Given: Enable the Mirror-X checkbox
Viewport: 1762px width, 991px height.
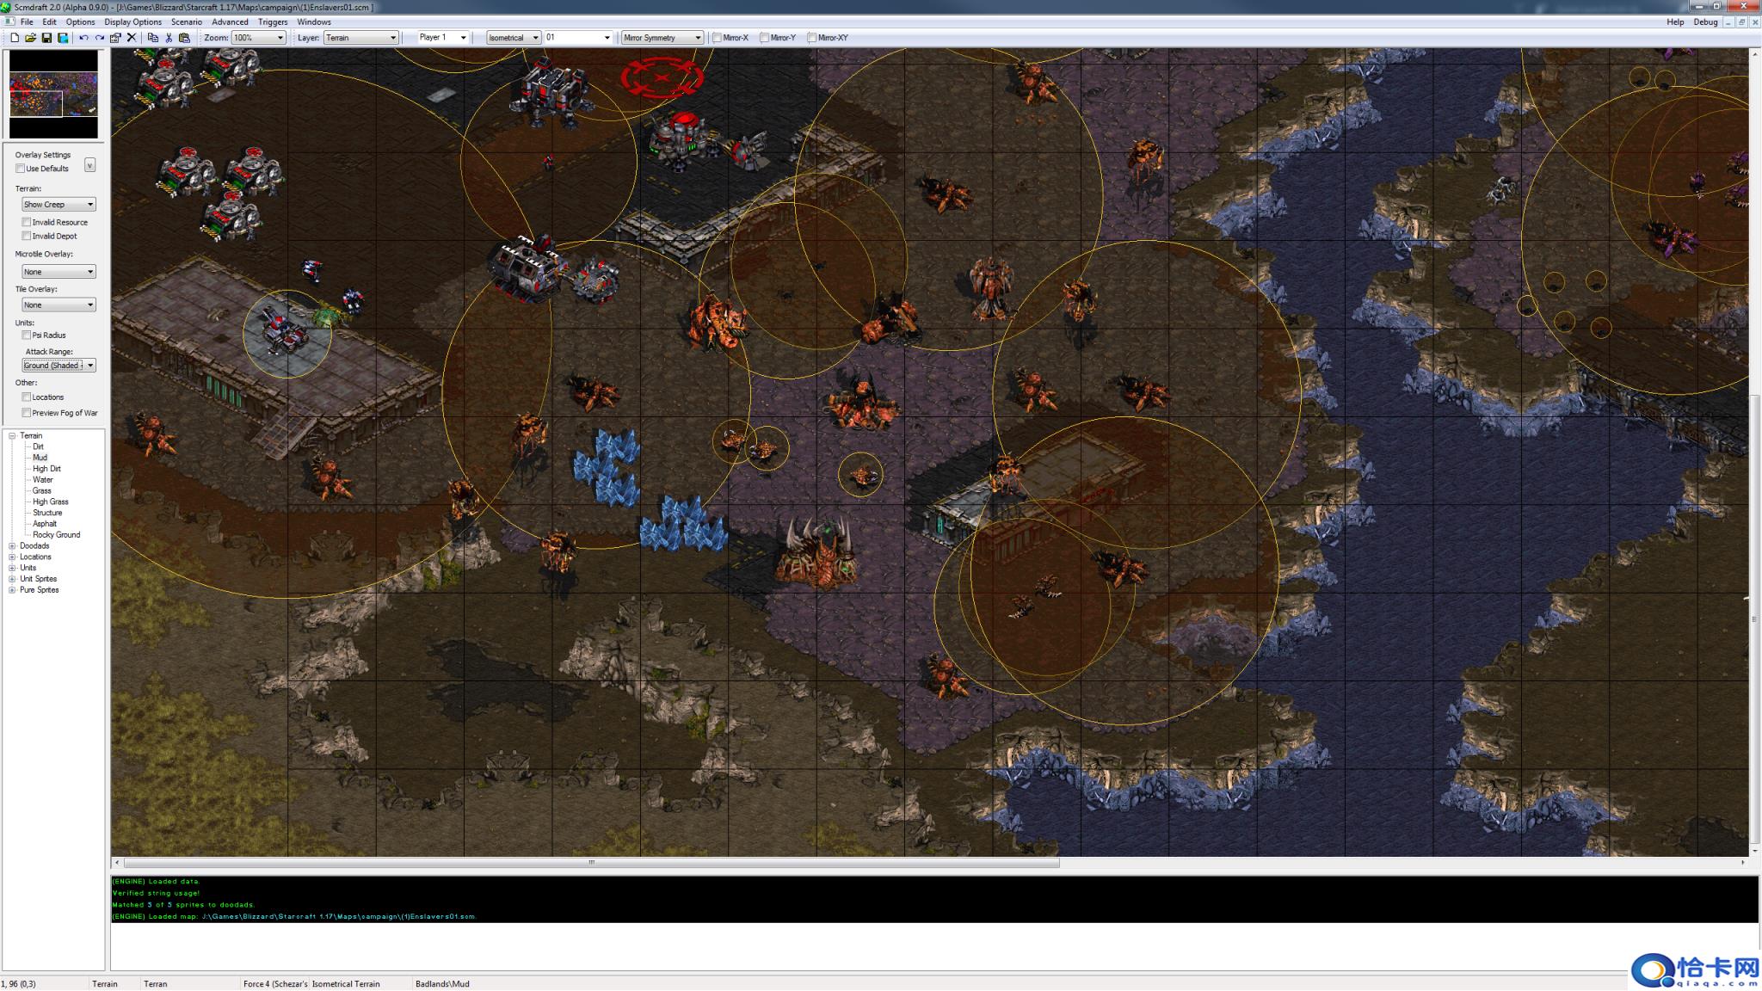Looking at the screenshot, I should tap(717, 38).
